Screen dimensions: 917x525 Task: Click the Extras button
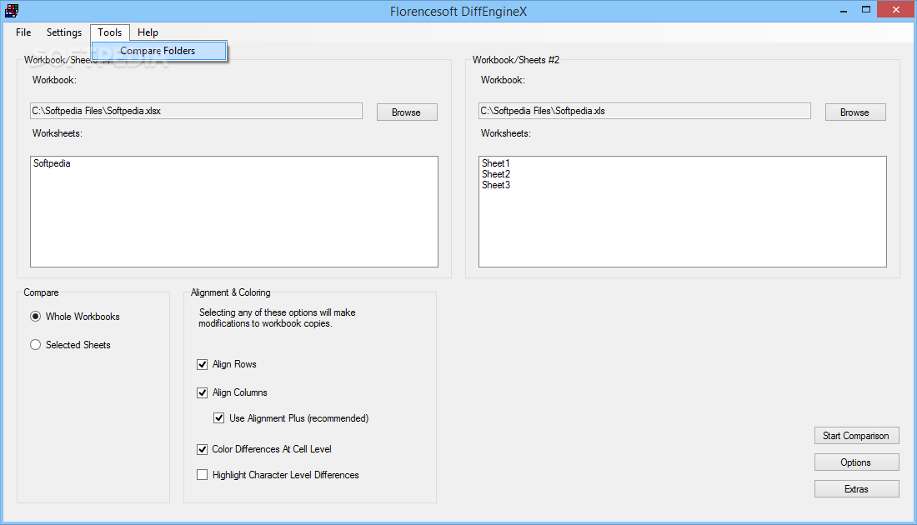(x=856, y=489)
